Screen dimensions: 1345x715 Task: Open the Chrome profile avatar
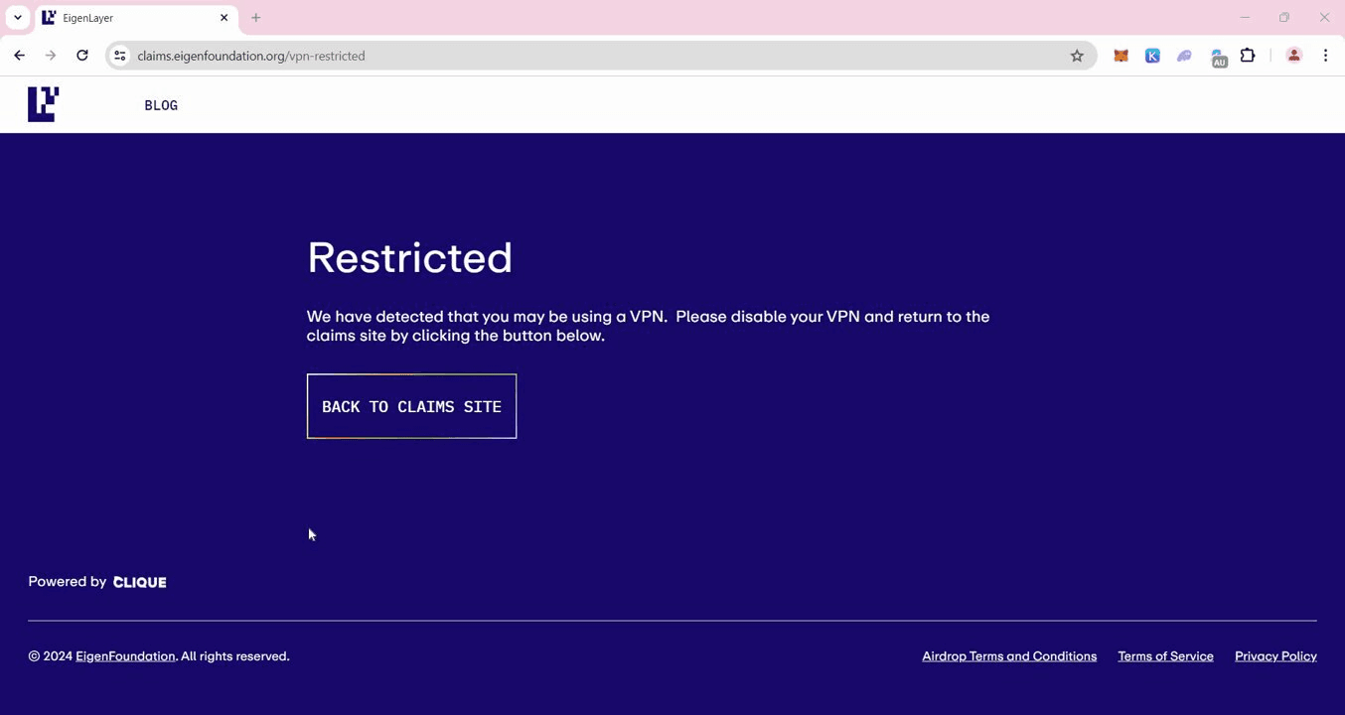[x=1293, y=56]
